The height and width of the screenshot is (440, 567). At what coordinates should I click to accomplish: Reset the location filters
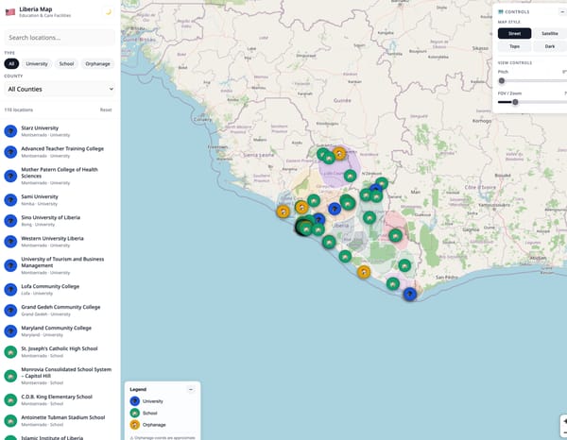point(106,110)
